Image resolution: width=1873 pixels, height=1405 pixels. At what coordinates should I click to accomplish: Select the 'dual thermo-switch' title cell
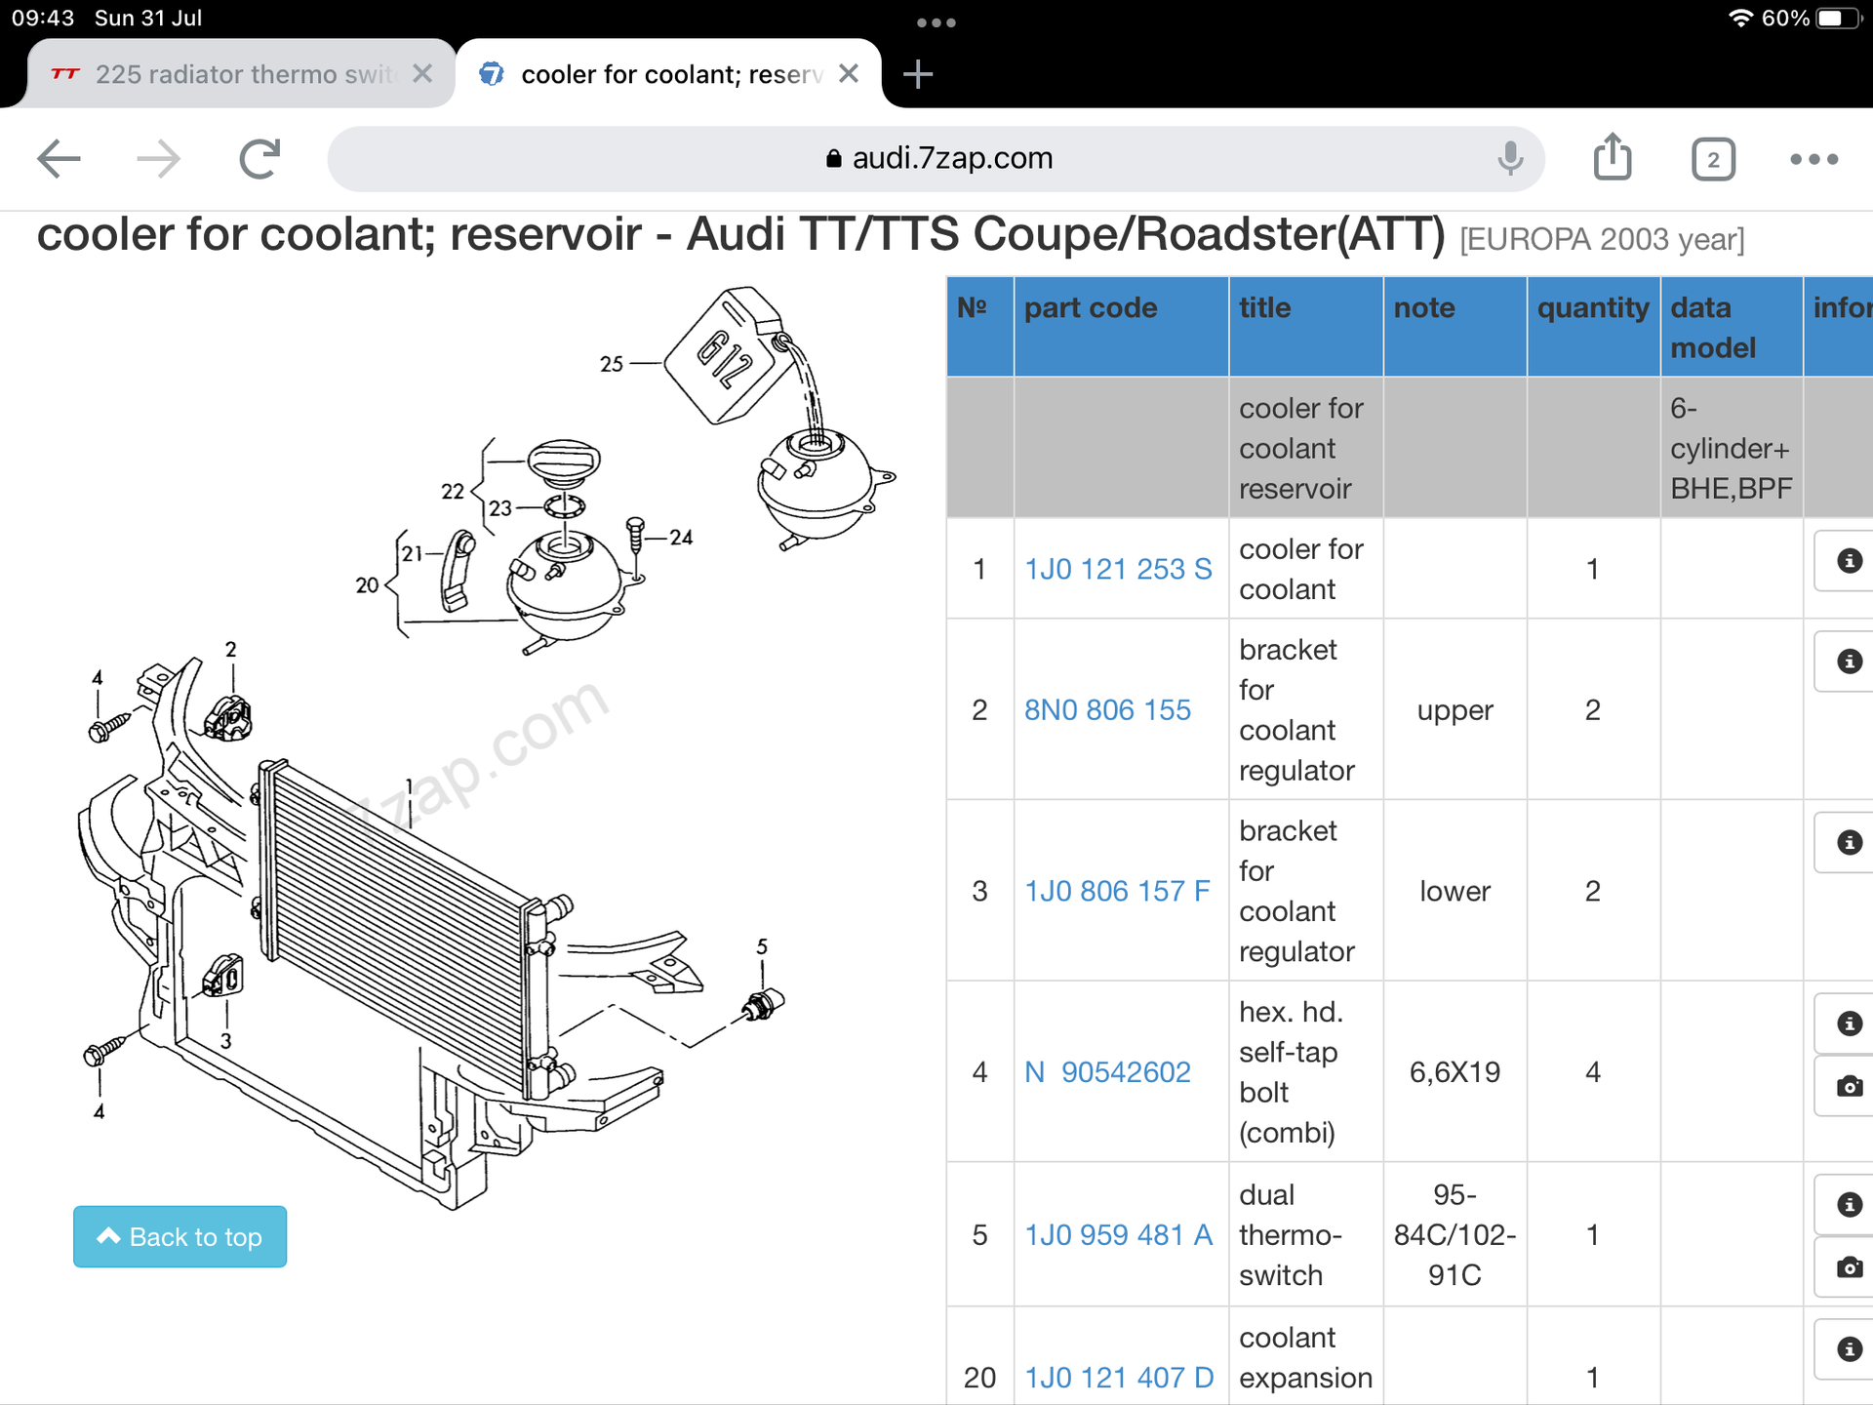pyautogui.click(x=1306, y=1235)
